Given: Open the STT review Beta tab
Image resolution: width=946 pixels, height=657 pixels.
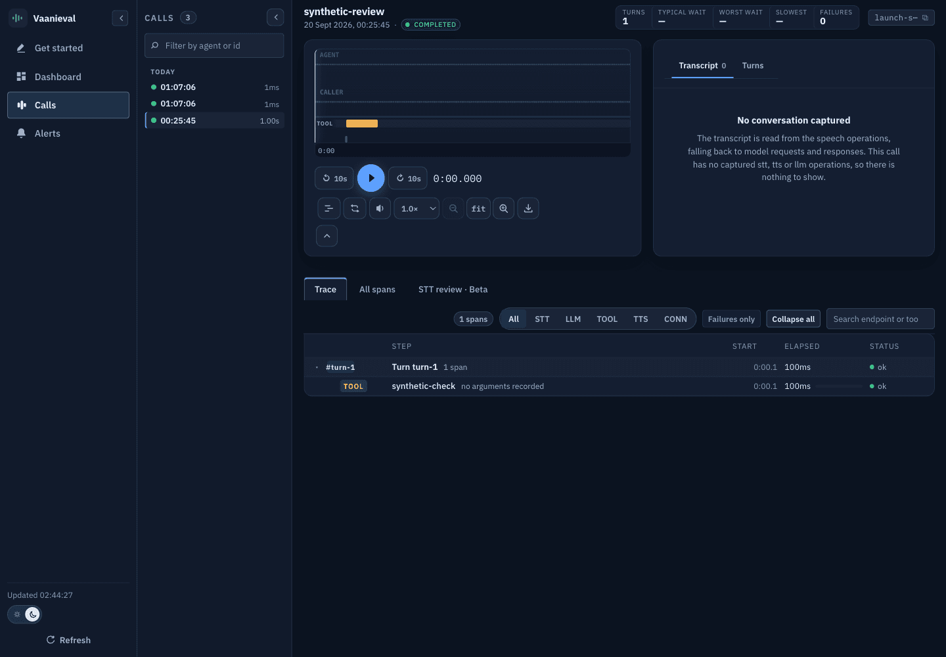Looking at the screenshot, I should tap(453, 289).
